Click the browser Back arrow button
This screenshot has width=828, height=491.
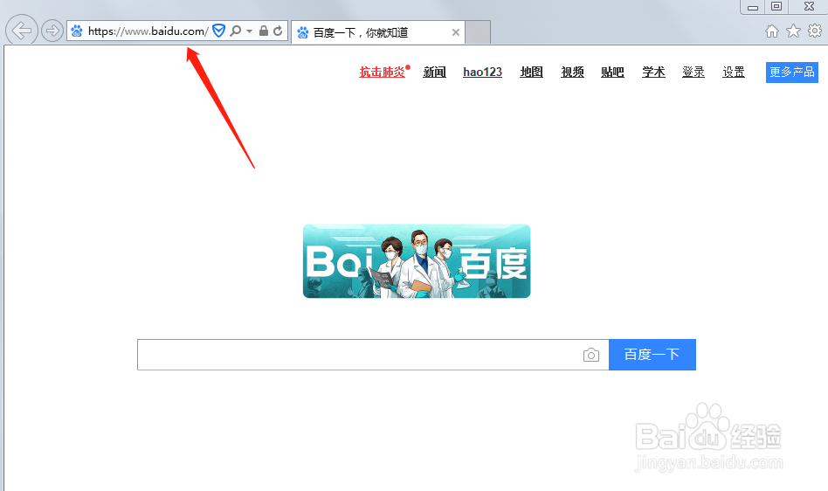tap(22, 30)
